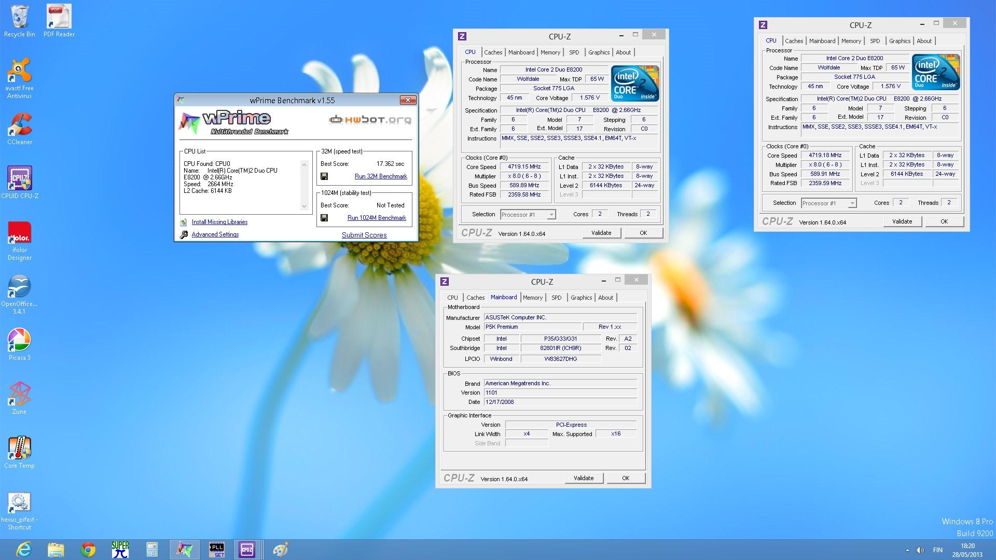
Task: Open File Explorer from the taskbar
Action: tap(56, 550)
